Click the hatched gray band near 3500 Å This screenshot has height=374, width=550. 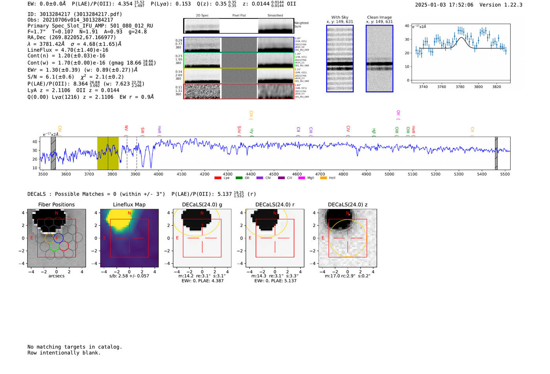point(53,153)
